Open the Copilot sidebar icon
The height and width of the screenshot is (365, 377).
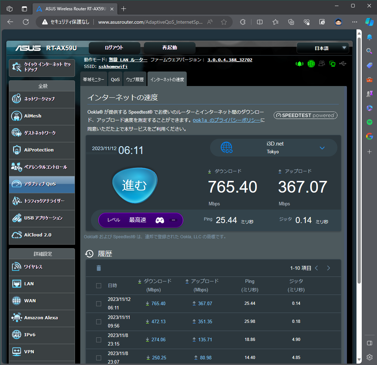[x=370, y=22]
